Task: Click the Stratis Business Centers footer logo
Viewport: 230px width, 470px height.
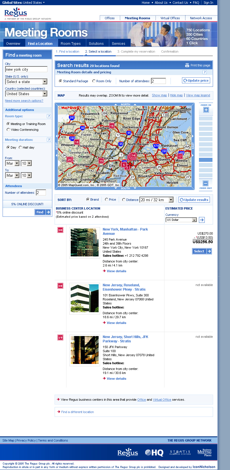Action: coord(180,453)
